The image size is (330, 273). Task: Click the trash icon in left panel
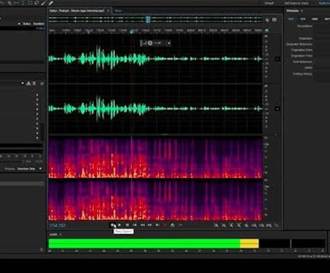pos(34,83)
